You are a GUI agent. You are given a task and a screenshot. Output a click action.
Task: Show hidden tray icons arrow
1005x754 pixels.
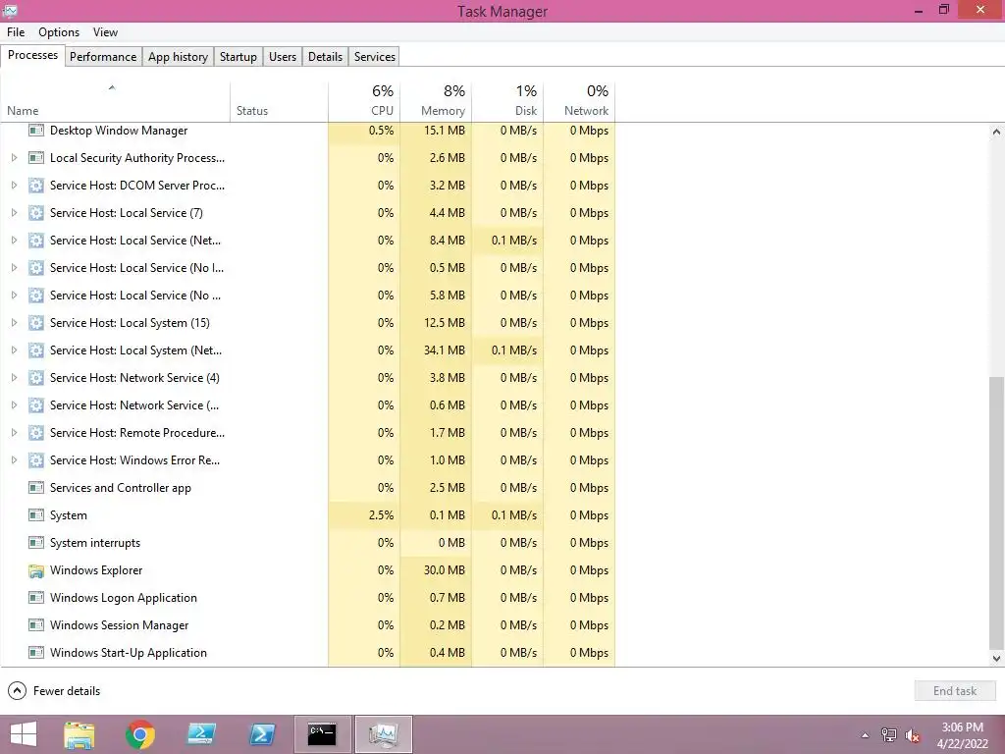pyautogui.click(x=865, y=735)
